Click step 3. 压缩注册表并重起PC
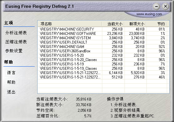The height and width of the screenshot is (122, 174). 132,116
